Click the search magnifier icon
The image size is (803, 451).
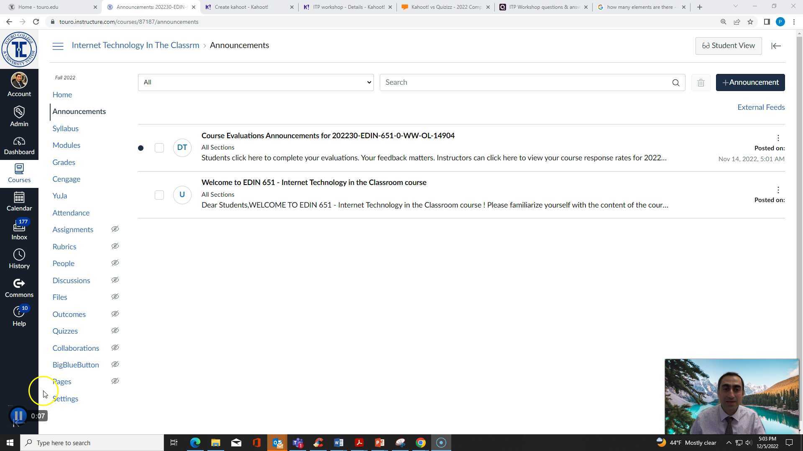(x=675, y=83)
